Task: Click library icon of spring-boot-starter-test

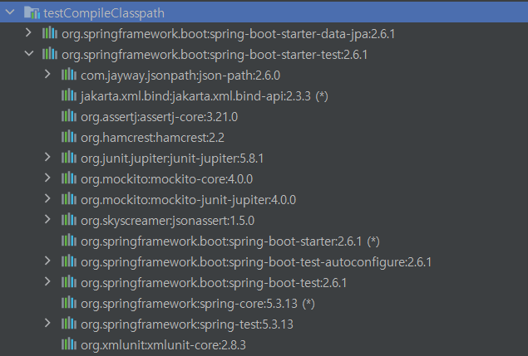Action: coord(50,53)
